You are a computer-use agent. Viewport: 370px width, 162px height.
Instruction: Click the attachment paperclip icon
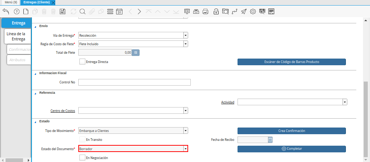point(92,11)
